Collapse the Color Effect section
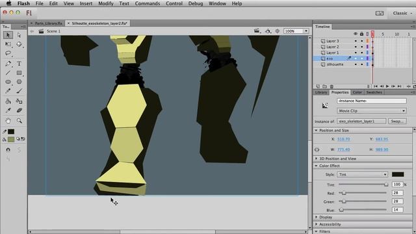This screenshot has height=234, width=416. click(x=316, y=166)
